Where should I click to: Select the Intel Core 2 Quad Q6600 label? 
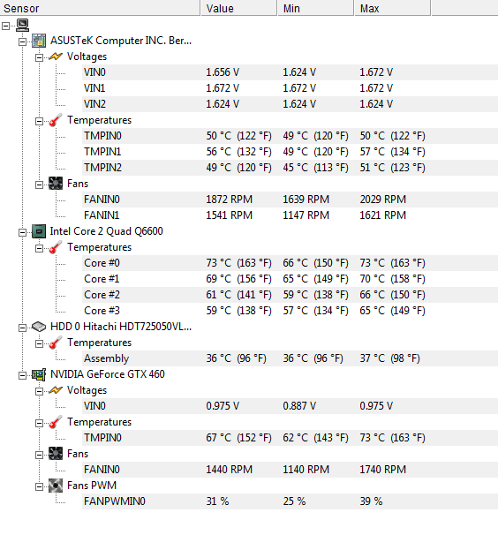[x=107, y=231]
